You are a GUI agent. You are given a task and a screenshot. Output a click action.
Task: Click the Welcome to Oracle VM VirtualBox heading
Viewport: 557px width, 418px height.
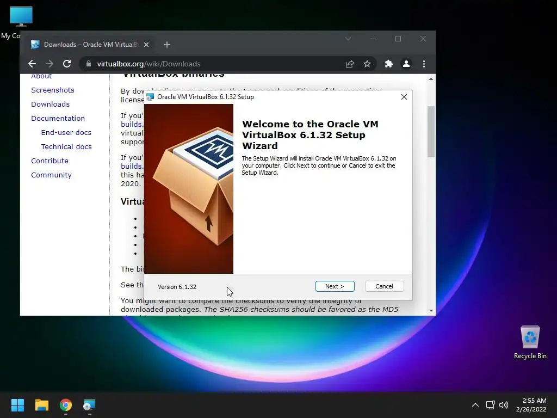310,135
